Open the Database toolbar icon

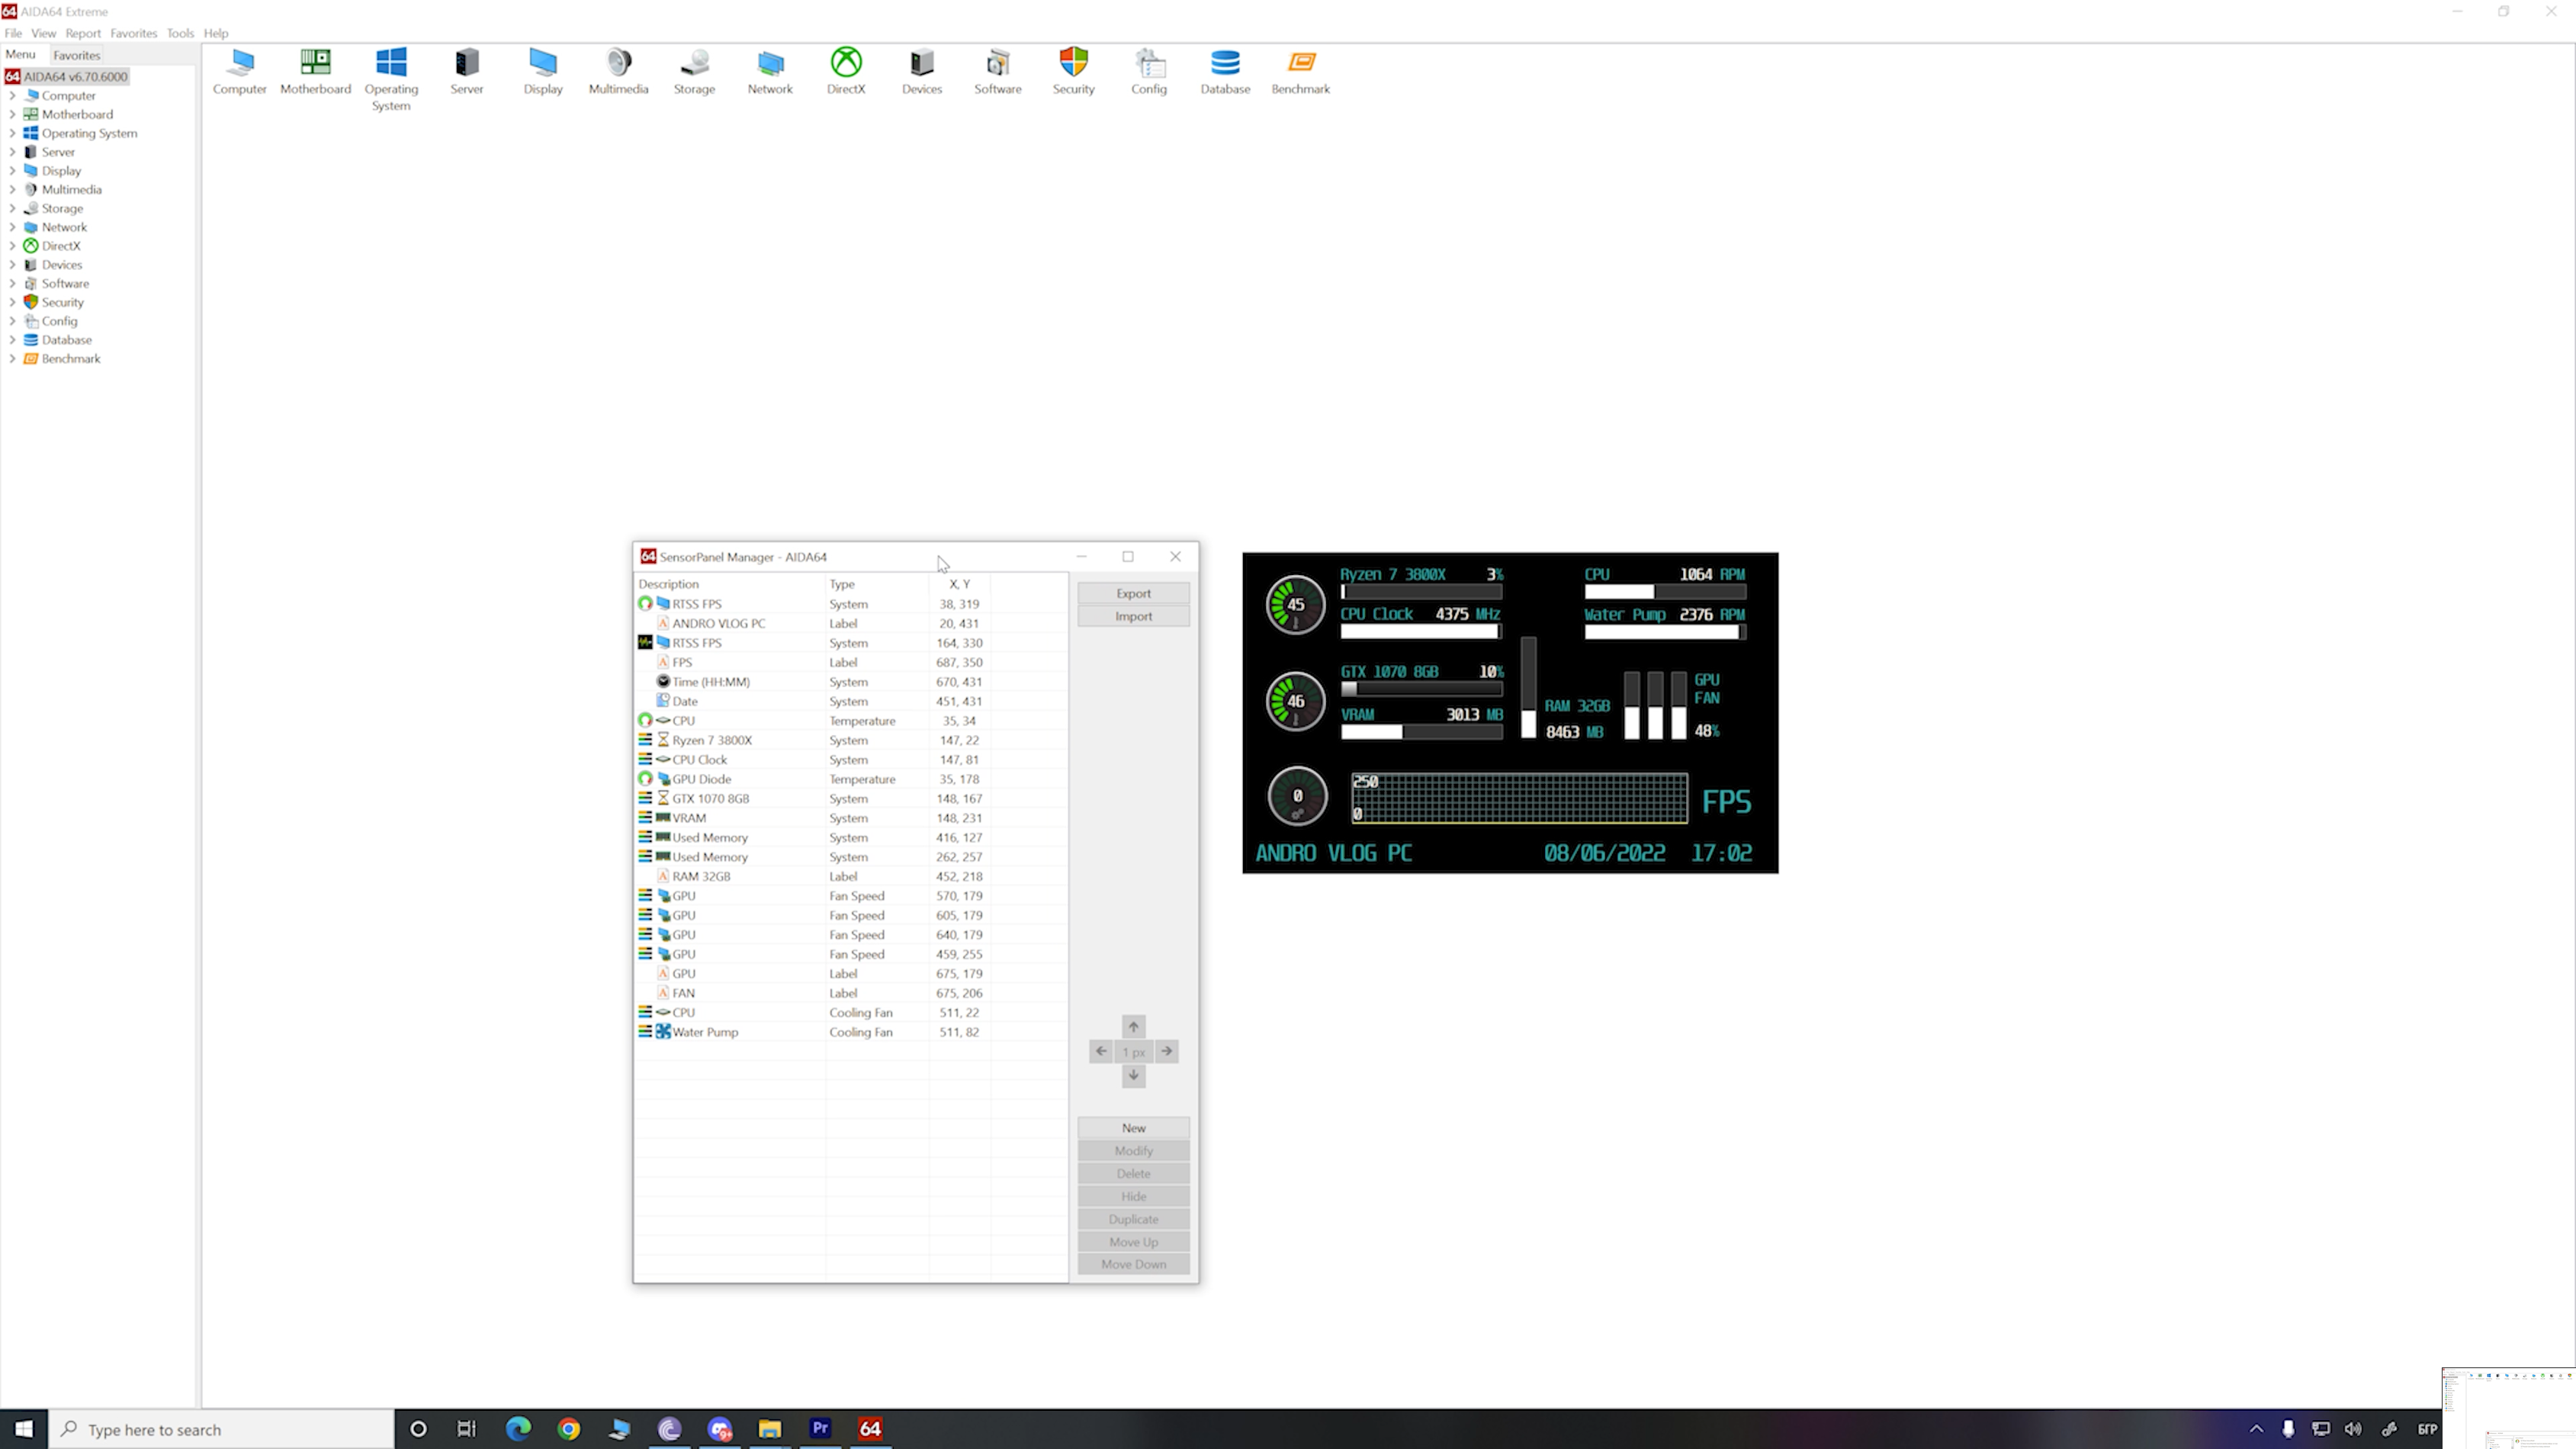pyautogui.click(x=1225, y=71)
